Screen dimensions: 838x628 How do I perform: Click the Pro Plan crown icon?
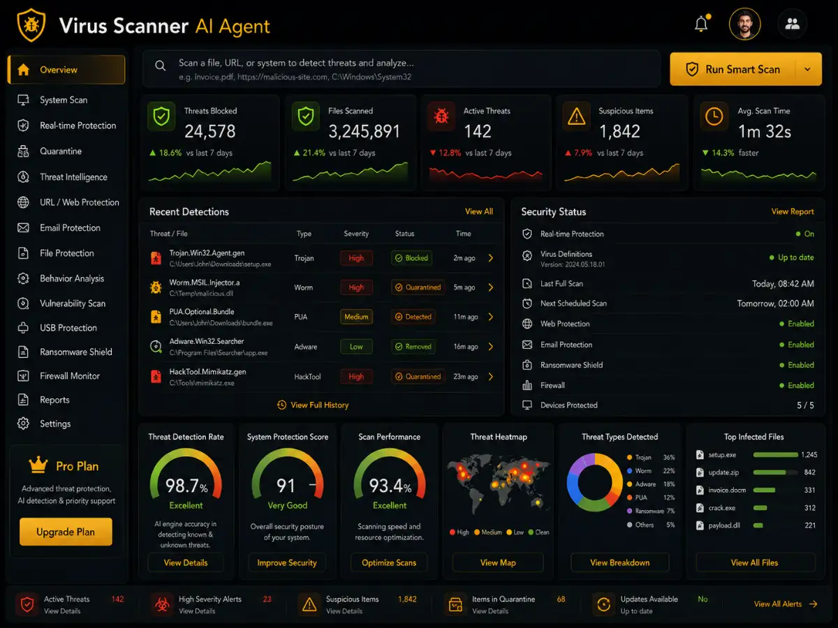(x=38, y=465)
